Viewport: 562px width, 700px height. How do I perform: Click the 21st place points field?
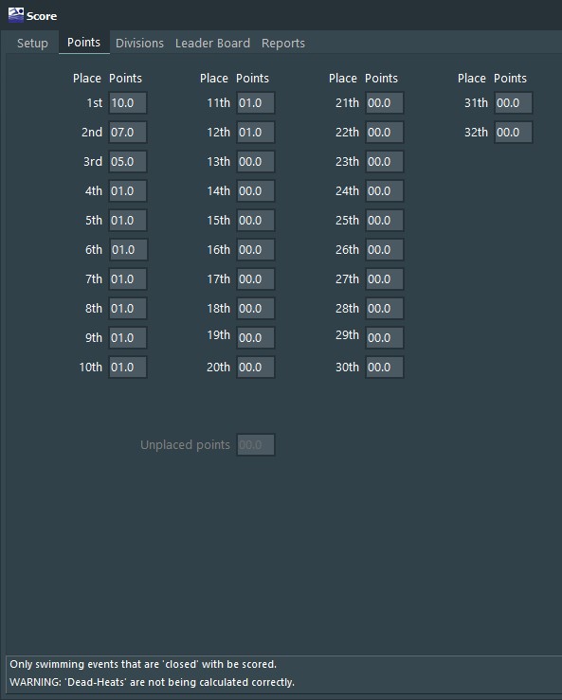[x=385, y=103]
